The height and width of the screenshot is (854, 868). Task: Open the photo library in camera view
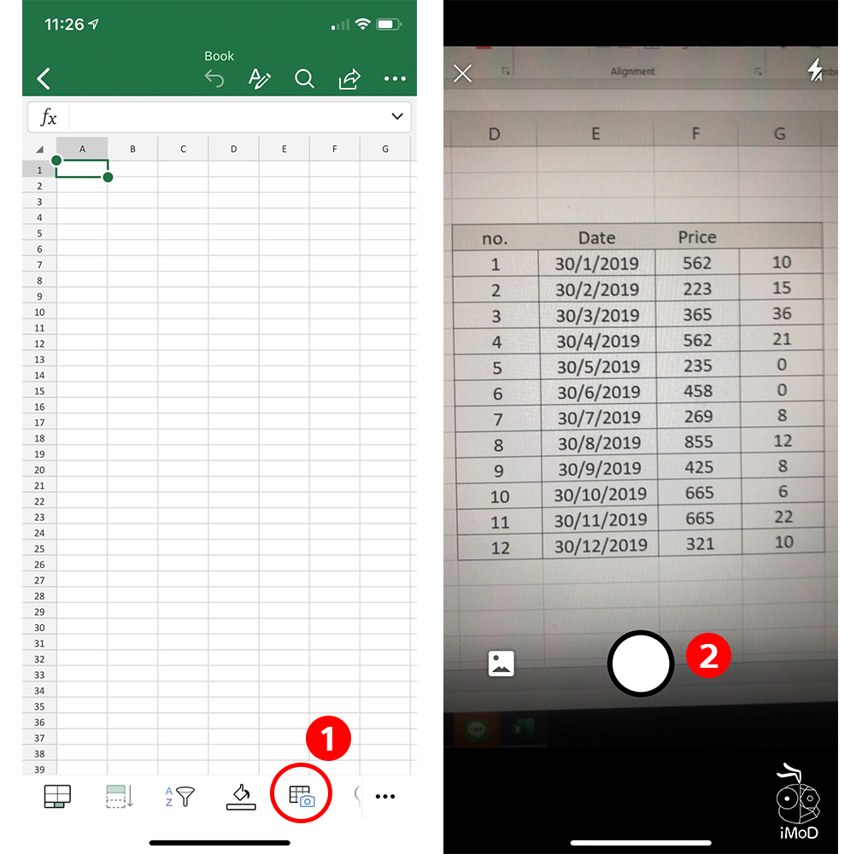[501, 664]
